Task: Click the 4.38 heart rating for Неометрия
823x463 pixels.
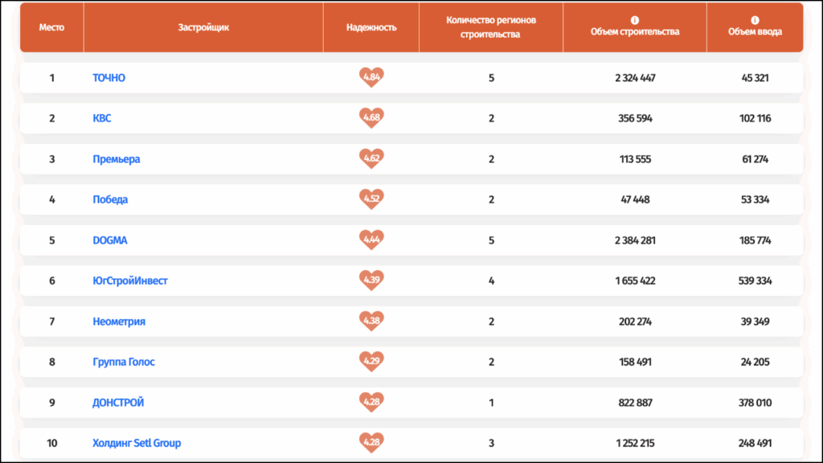Action: [371, 322]
